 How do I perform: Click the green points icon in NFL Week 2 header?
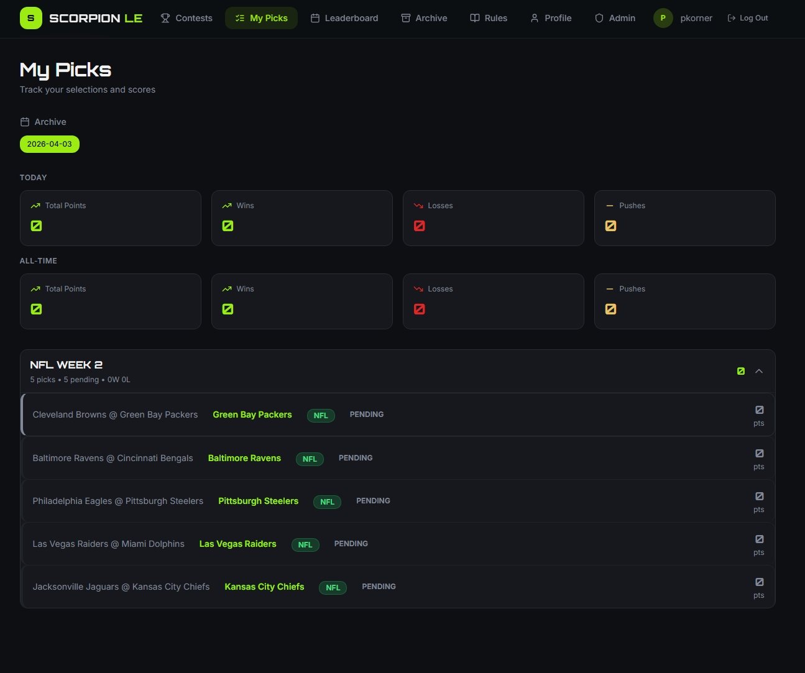tap(741, 371)
